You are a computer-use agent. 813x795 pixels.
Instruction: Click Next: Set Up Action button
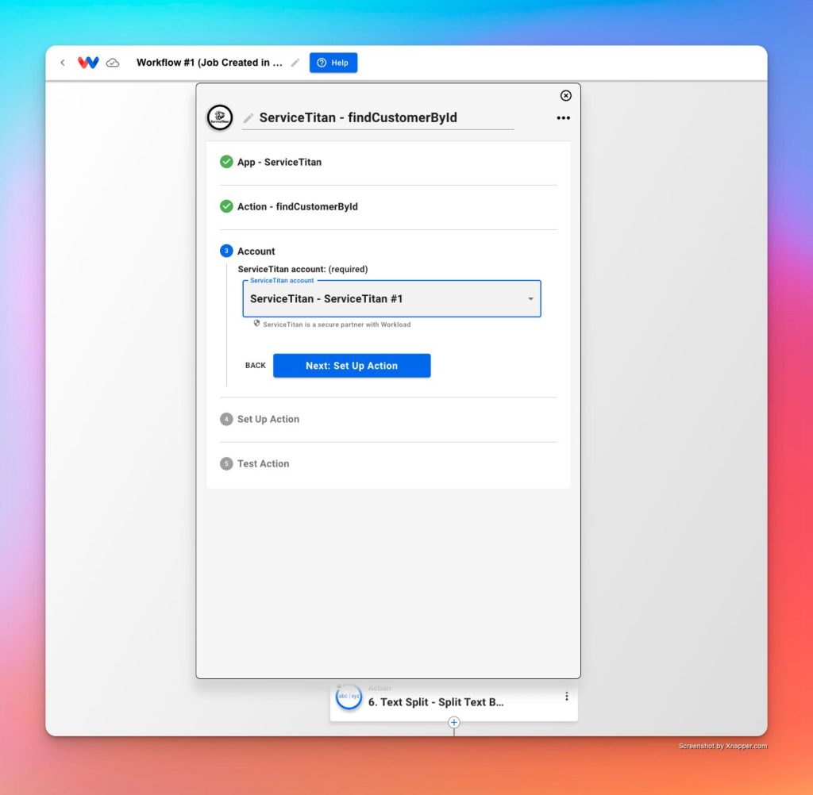tap(352, 366)
